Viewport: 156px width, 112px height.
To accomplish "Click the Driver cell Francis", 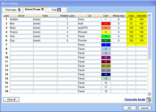I will tap(22, 32).
